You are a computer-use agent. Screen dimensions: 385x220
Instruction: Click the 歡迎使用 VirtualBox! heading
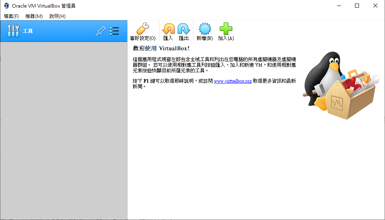pyautogui.click(x=161, y=48)
